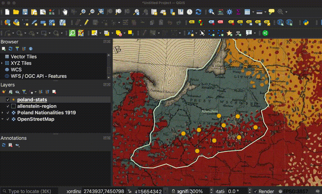The height and width of the screenshot is (194, 322).
Task: Select the Map Tips speech bubble icon
Action: tap(271, 12)
